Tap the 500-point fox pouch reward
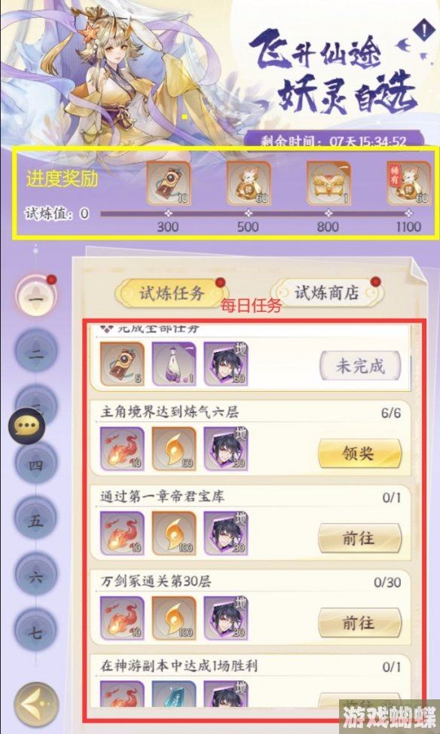 pyautogui.click(x=249, y=184)
